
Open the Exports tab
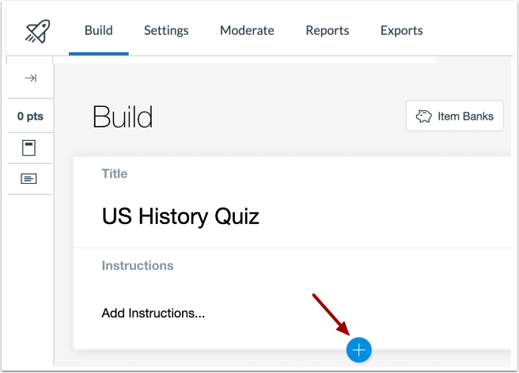point(401,31)
